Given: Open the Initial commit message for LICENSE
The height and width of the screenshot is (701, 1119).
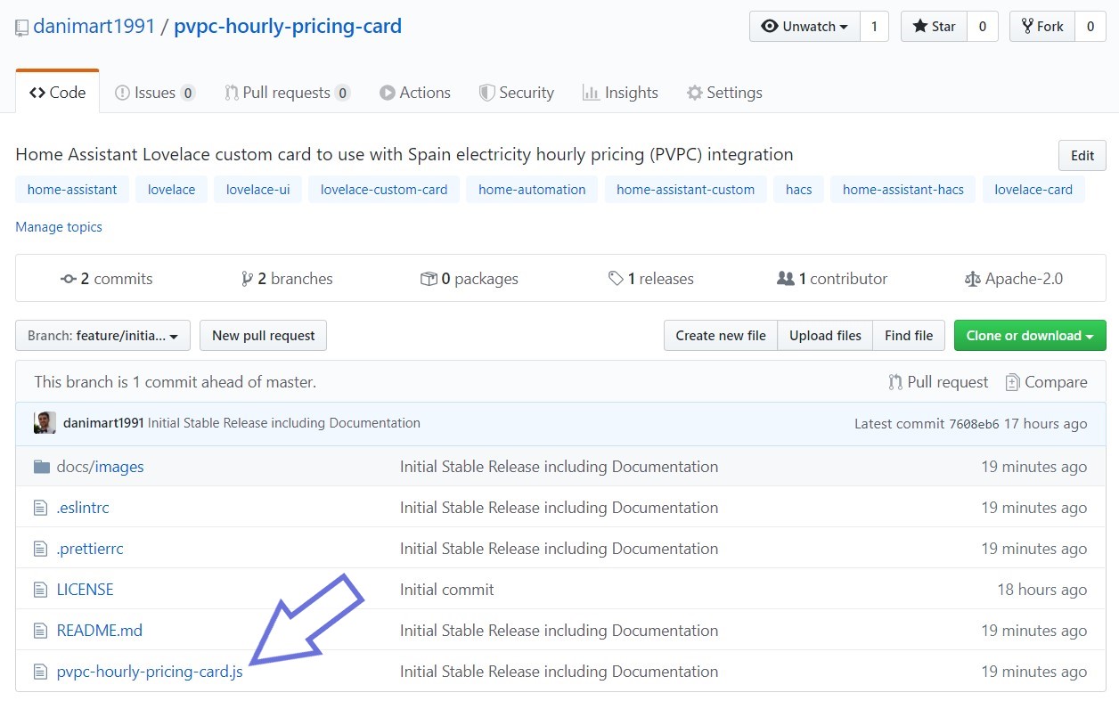Looking at the screenshot, I should (x=446, y=590).
